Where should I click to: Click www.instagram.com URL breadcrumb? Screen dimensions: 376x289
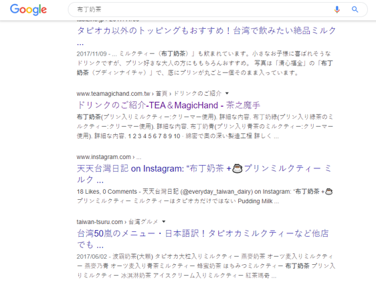click(109, 157)
